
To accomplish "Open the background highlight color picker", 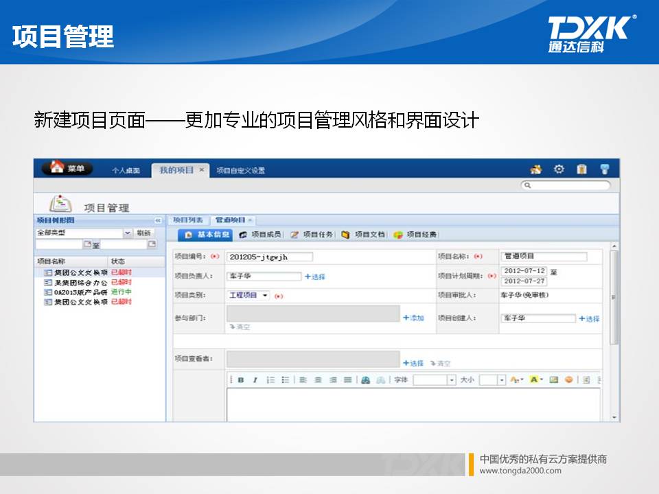I will point(536,379).
